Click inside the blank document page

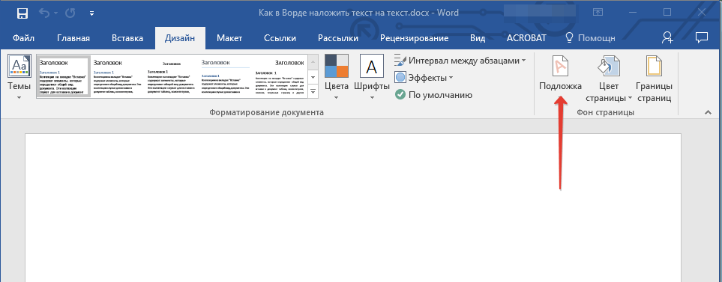coord(352,208)
